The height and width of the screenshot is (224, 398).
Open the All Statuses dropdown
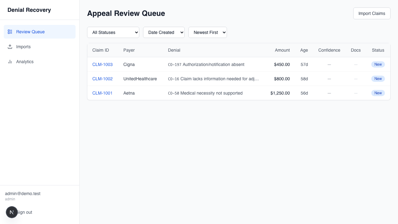click(x=113, y=32)
